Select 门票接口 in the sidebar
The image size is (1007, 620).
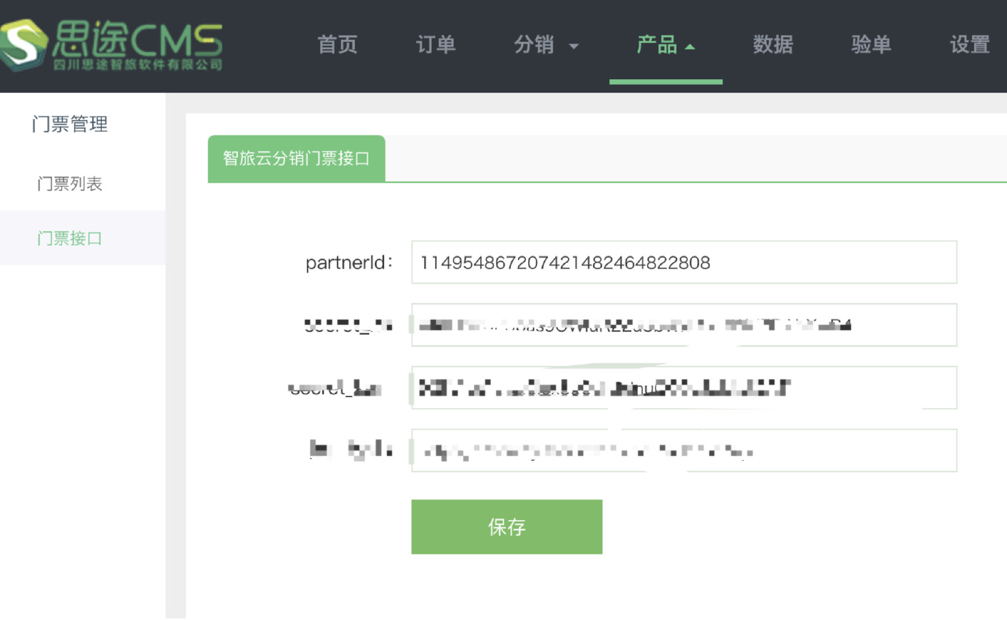70,238
